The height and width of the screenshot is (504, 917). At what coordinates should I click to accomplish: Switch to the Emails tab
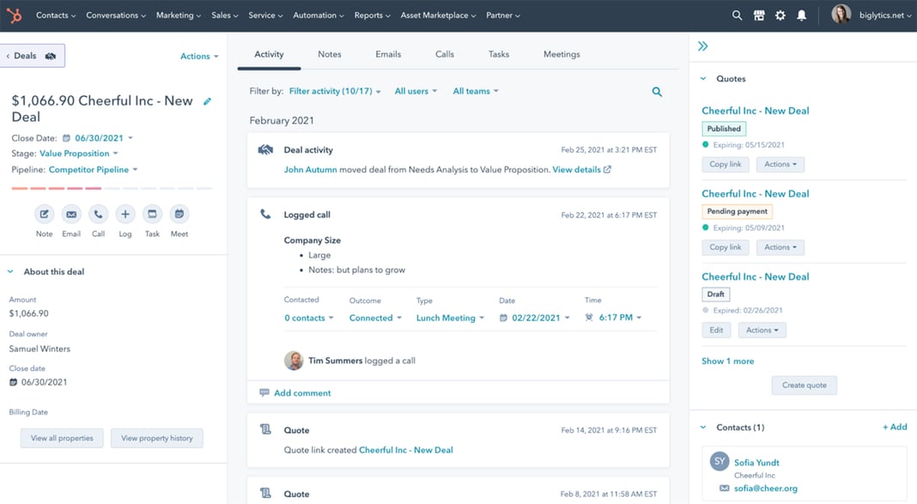387,53
